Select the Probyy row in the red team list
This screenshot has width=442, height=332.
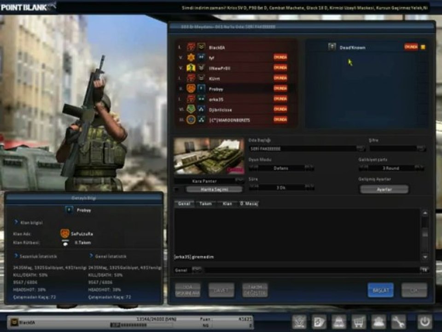236,89
